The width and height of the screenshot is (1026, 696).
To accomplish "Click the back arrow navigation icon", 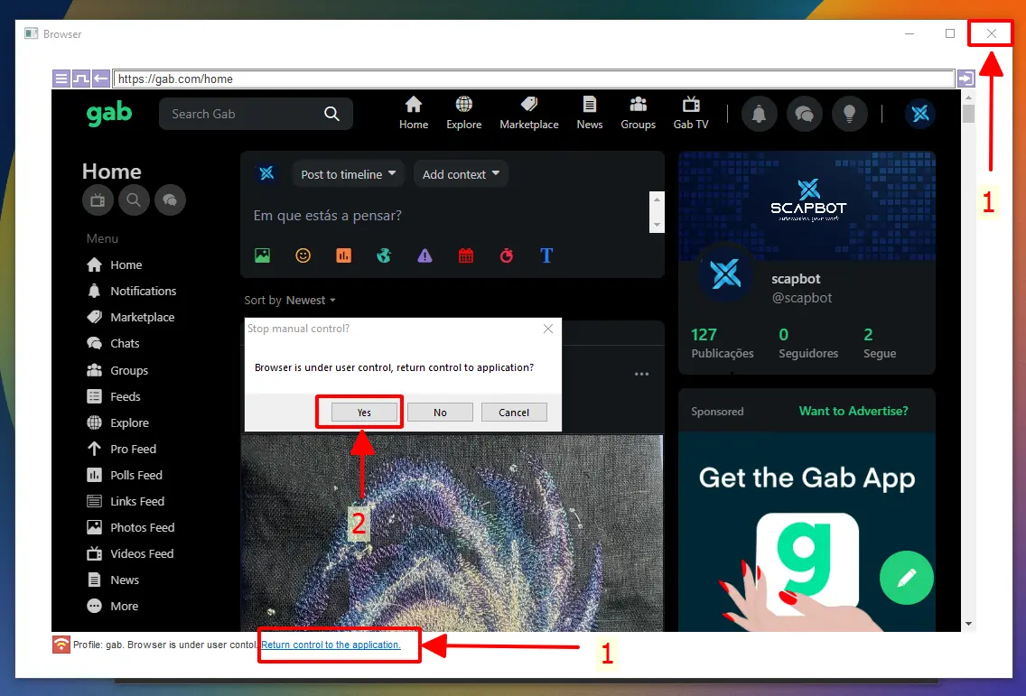I will tap(100, 79).
